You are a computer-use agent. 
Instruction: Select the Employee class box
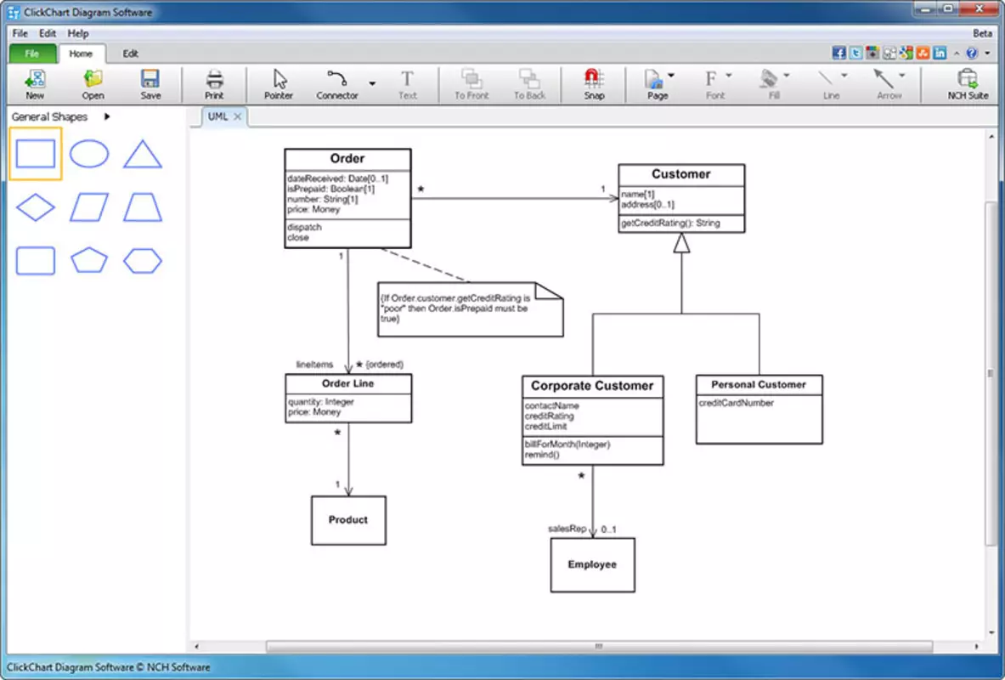(592, 564)
